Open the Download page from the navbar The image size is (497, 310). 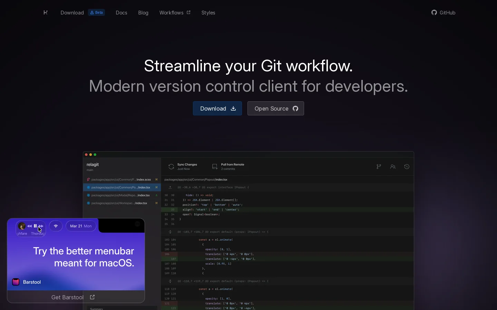72,13
